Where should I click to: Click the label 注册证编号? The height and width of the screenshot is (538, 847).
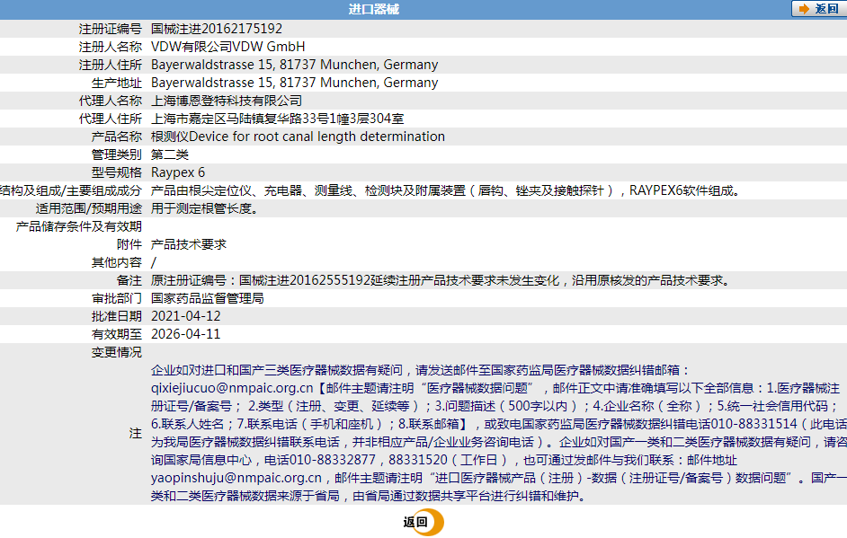[111, 29]
